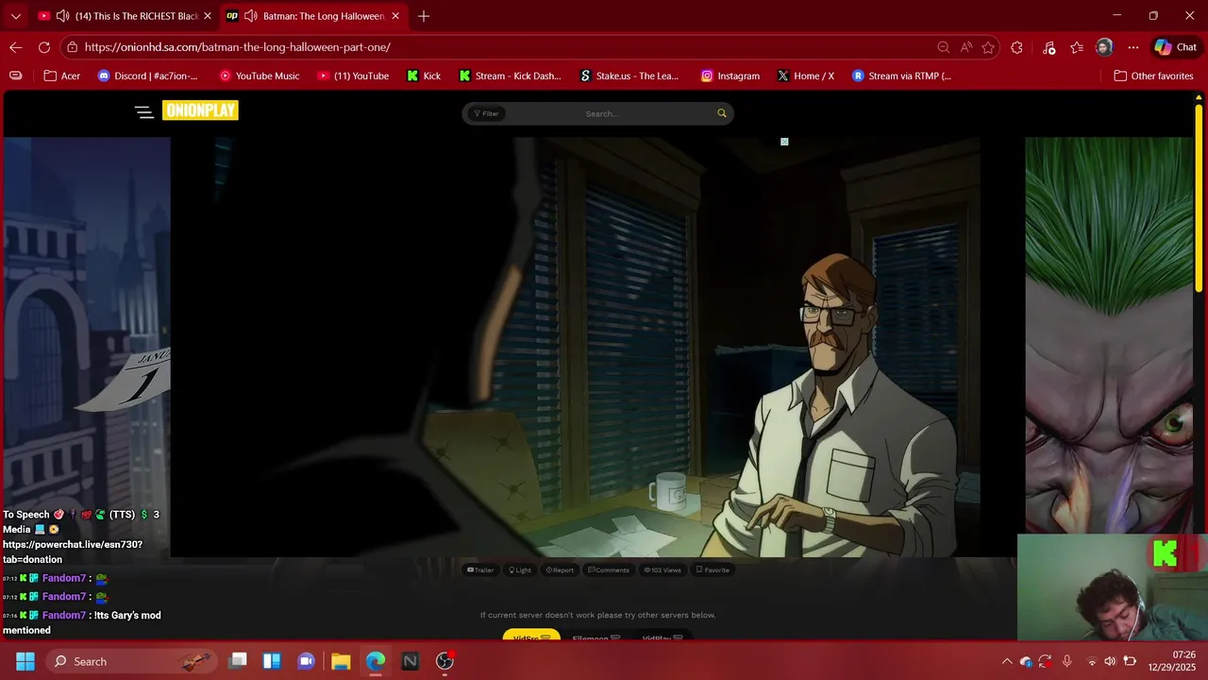This screenshot has height=680, width=1208.
Task: Open the OnionPlay hamburger menu
Action: coord(144,111)
